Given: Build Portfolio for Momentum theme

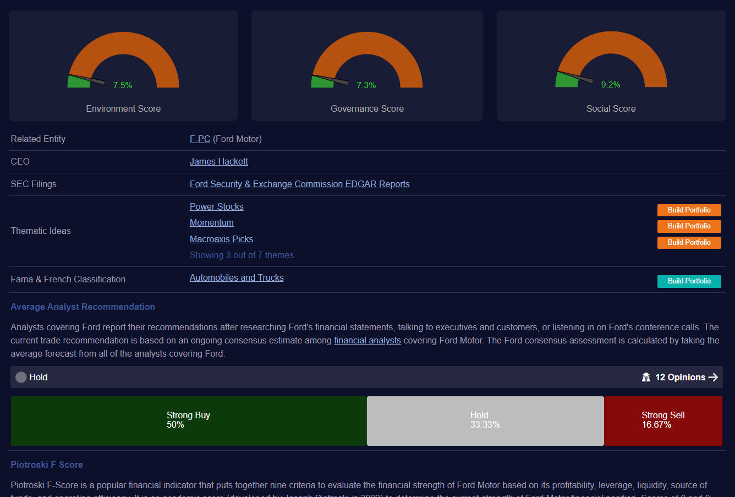Looking at the screenshot, I should 689,226.
